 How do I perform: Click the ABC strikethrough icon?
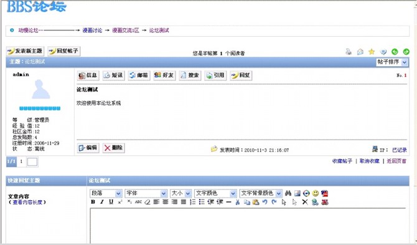[x=138, y=202]
